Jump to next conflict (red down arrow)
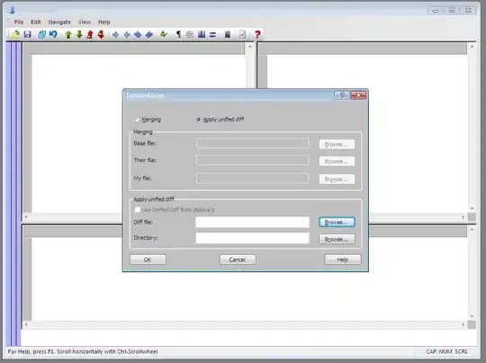The width and height of the screenshot is (486, 363). click(x=101, y=34)
